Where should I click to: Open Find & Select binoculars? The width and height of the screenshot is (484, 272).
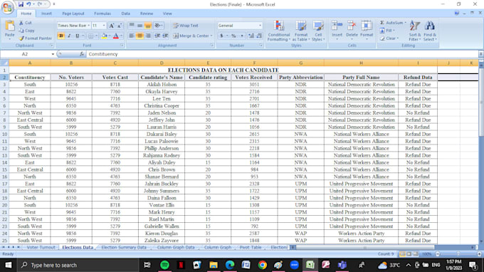coord(430,31)
